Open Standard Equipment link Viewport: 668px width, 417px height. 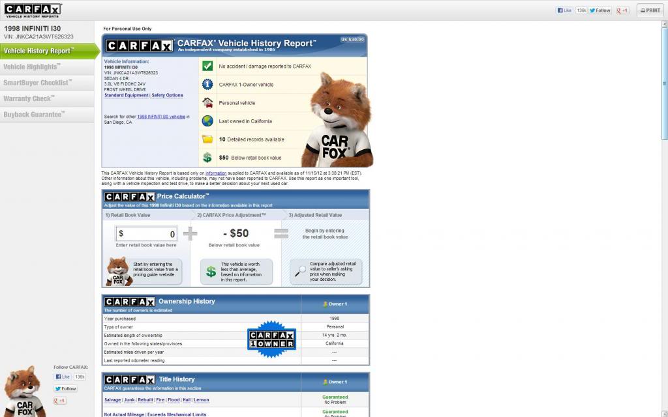click(126, 95)
